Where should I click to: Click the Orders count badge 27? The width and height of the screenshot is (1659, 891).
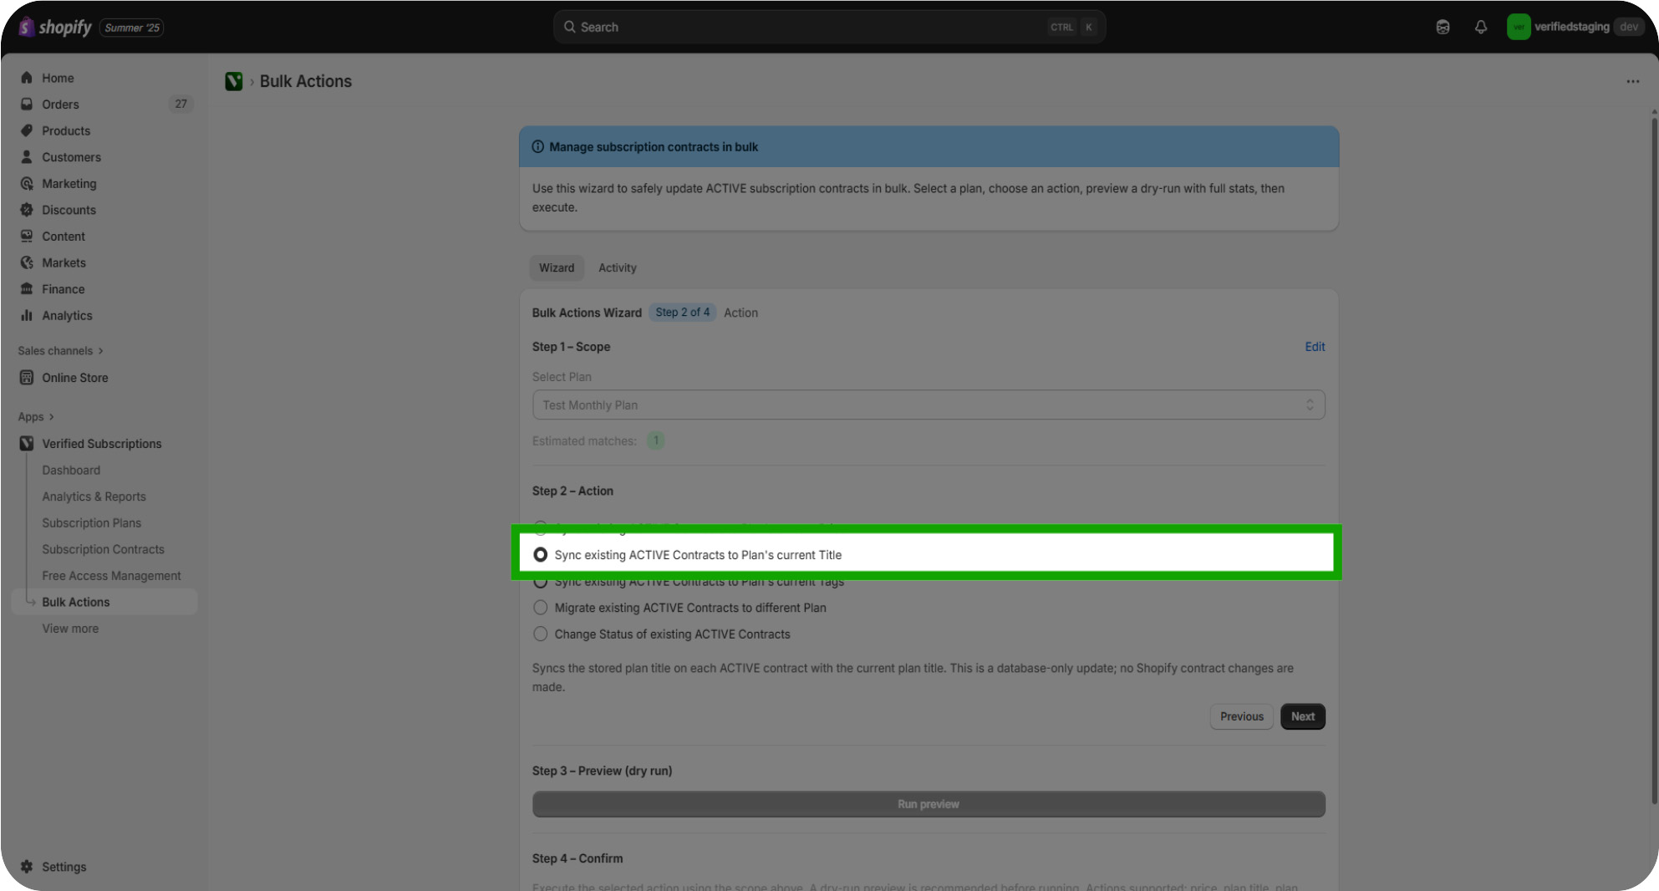(181, 104)
